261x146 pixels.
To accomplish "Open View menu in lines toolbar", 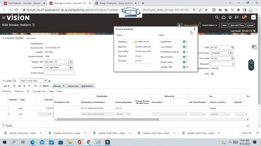I will tap(6, 86).
